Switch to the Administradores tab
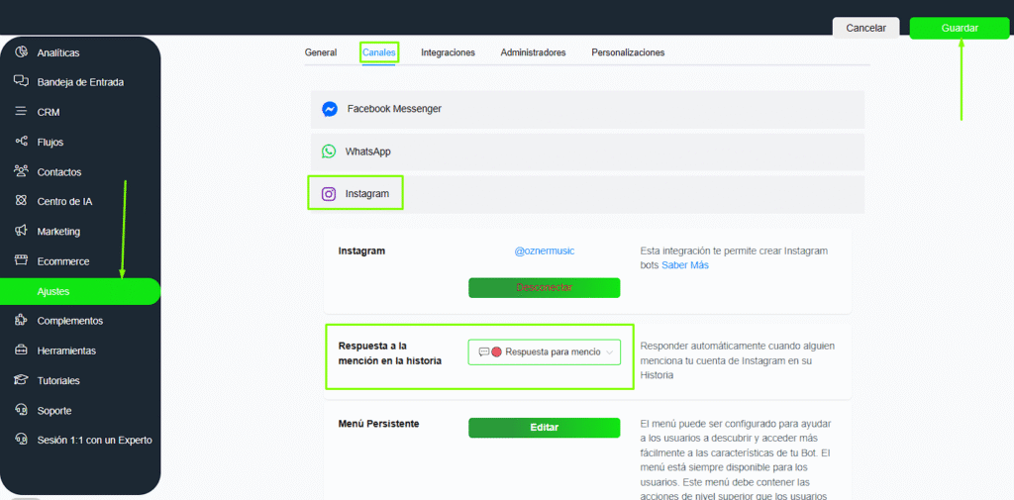 tap(533, 52)
